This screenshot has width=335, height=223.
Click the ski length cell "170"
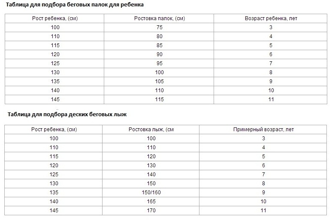151,211
